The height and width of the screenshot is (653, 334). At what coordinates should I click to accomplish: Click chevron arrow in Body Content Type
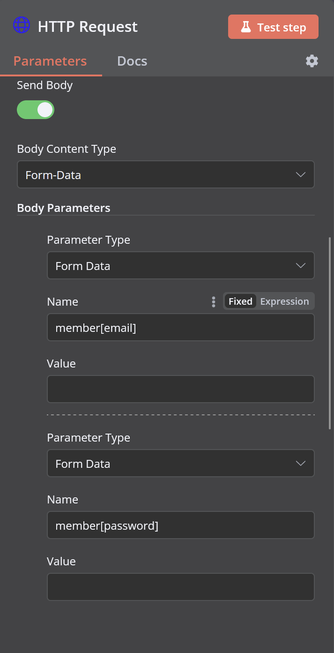coord(301,175)
